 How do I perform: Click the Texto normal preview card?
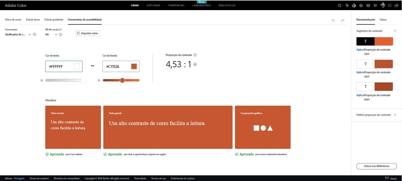73,127
